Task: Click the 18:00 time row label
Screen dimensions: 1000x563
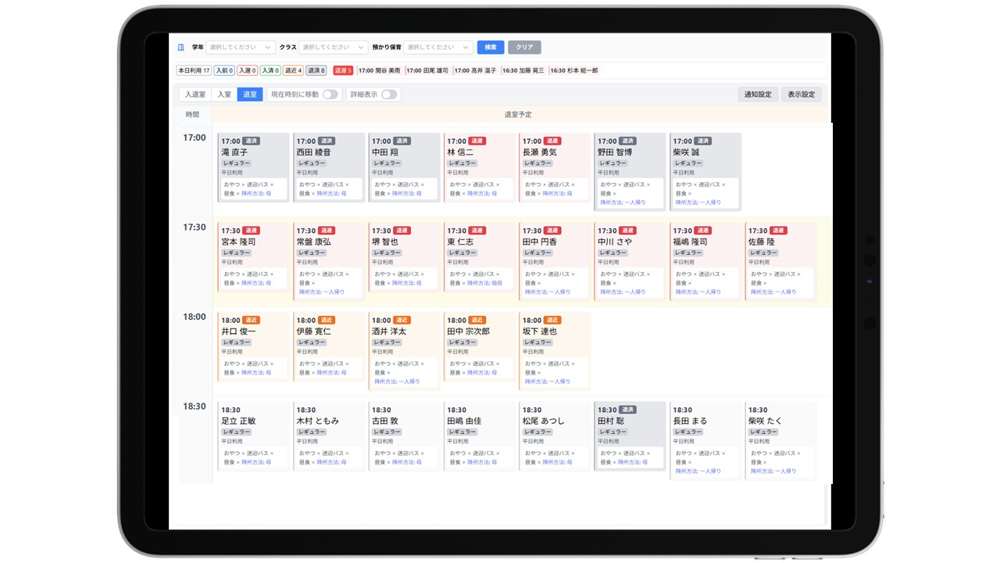Action: [195, 317]
